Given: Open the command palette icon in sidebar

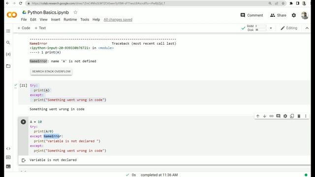Looking at the screenshot, I should pyautogui.click(x=8, y=157).
